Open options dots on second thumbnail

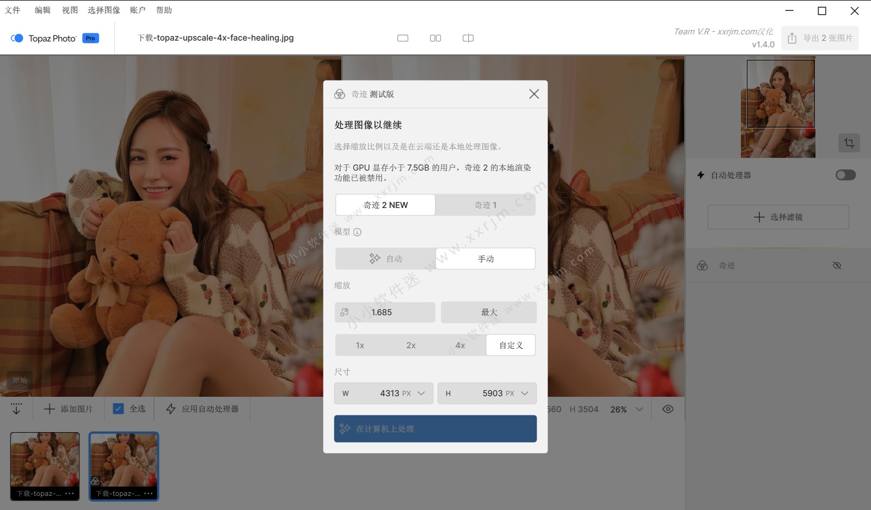pos(149,494)
